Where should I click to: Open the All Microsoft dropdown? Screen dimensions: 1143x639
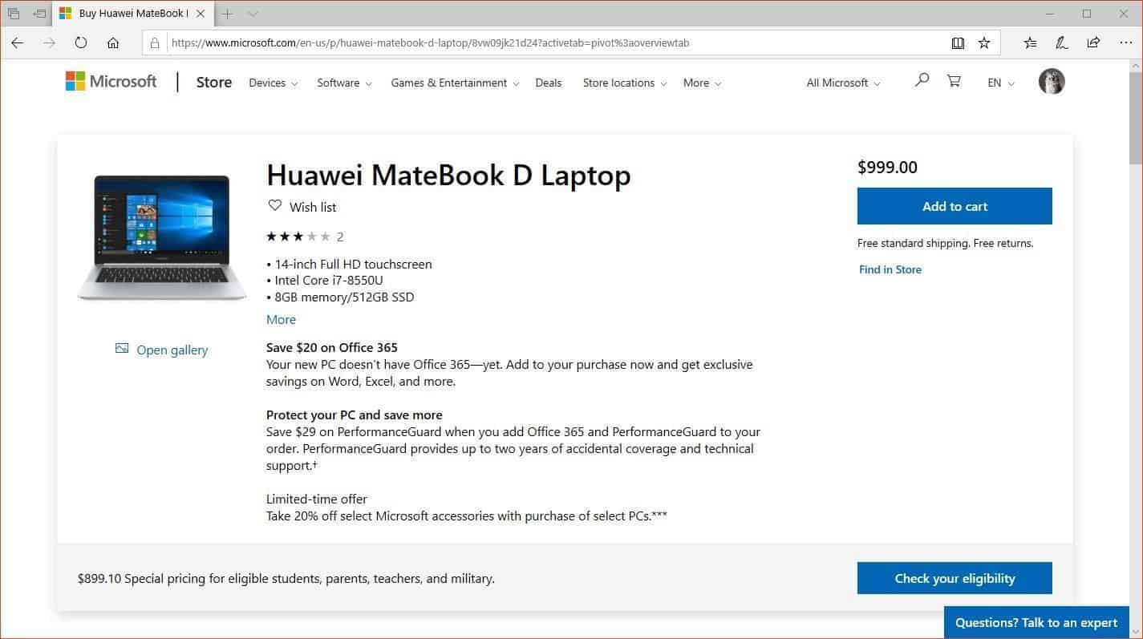843,83
